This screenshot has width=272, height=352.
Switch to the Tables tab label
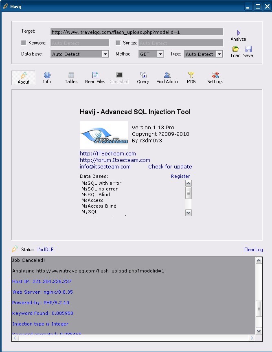pyautogui.click(x=71, y=82)
